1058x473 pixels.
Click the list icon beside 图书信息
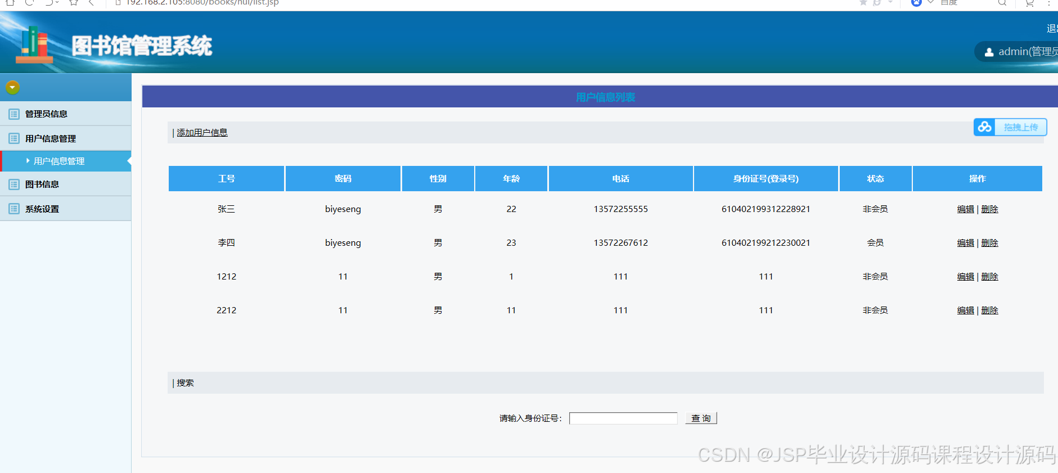14,184
